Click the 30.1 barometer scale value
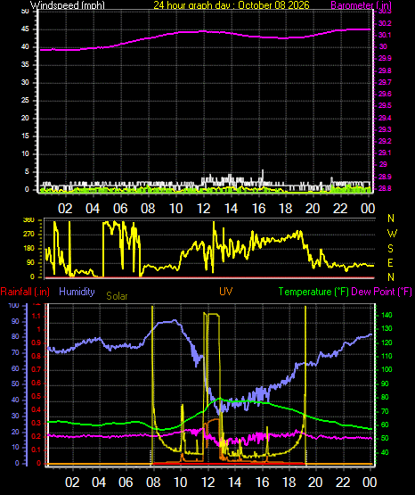This screenshot has width=415, height=495. [x=384, y=35]
